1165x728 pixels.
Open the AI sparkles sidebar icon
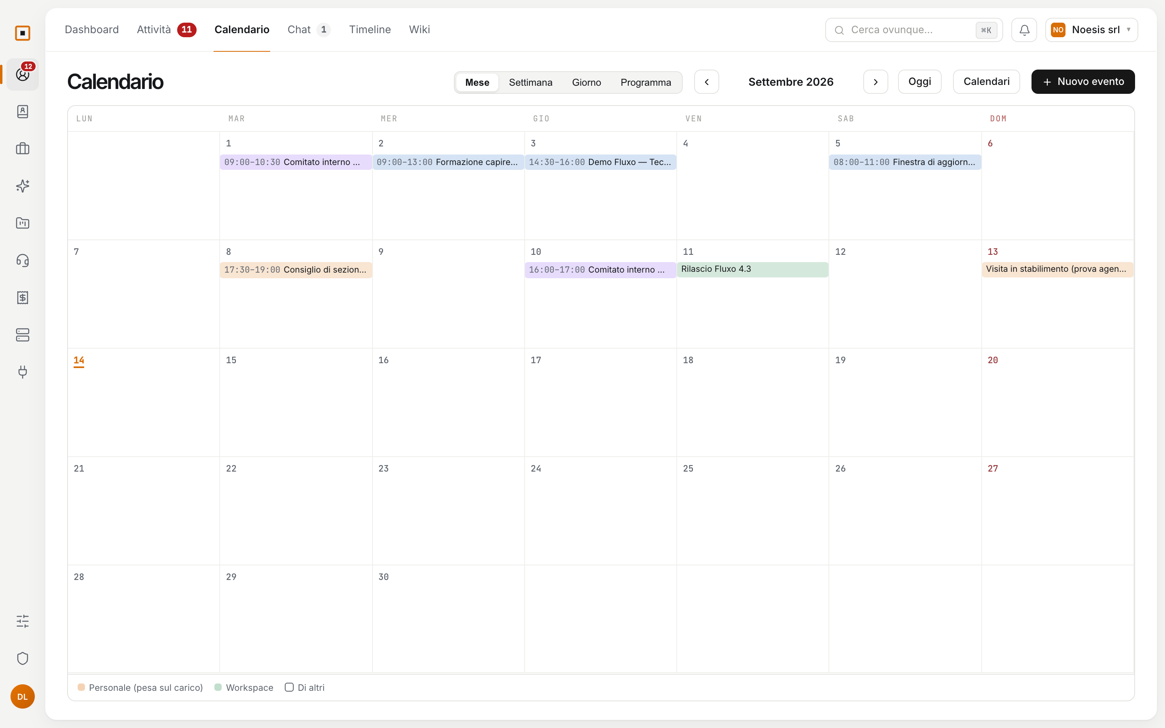tap(23, 186)
